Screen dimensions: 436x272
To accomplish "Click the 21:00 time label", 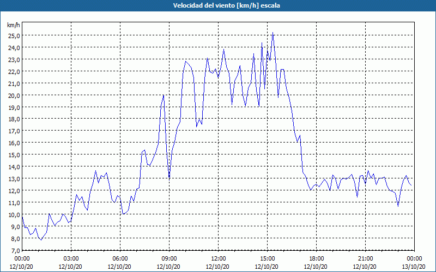I will (x=365, y=259).
